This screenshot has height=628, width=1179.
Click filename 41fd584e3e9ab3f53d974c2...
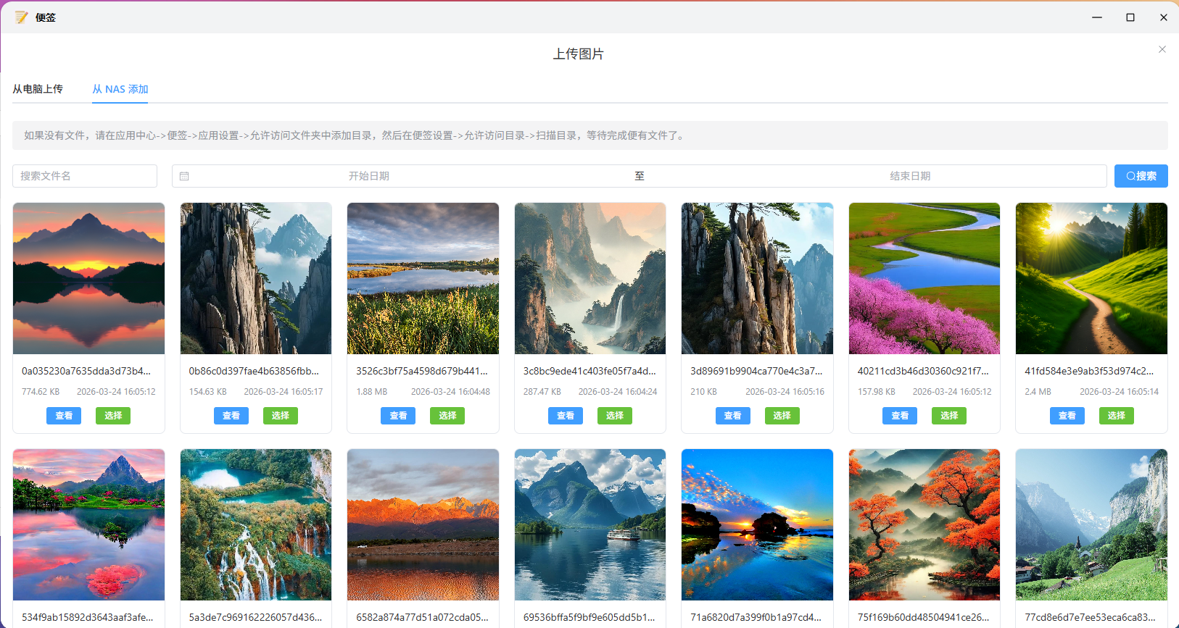(1089, 371)
